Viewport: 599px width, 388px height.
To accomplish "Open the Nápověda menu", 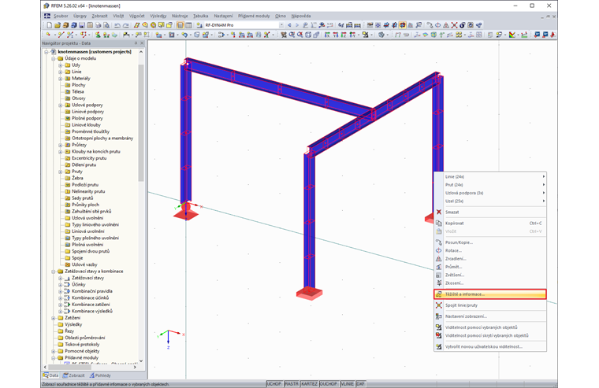I will [x=300, y=16].
